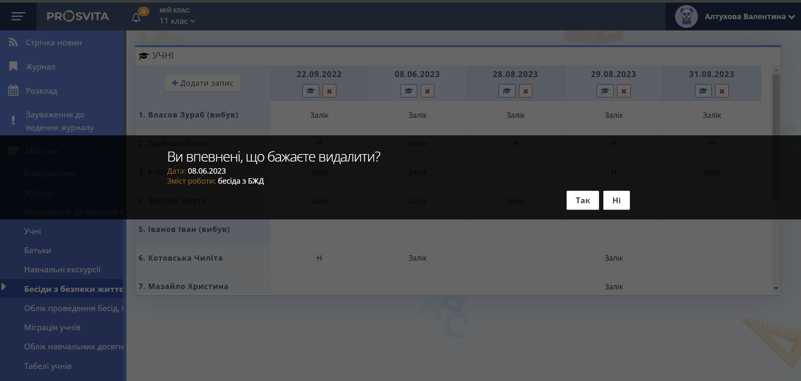Click graduation cap icon under 29.08.2023

(605, 91)
